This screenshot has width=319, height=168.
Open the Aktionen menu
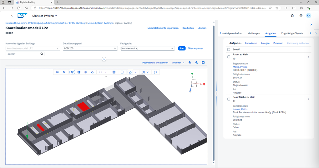click(178, 63)
